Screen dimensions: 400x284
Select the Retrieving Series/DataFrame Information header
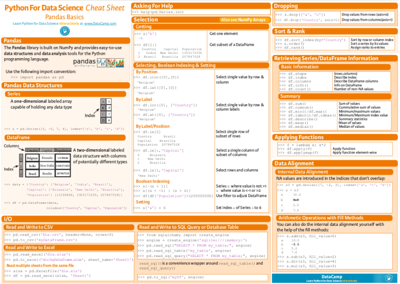[335, 58]
